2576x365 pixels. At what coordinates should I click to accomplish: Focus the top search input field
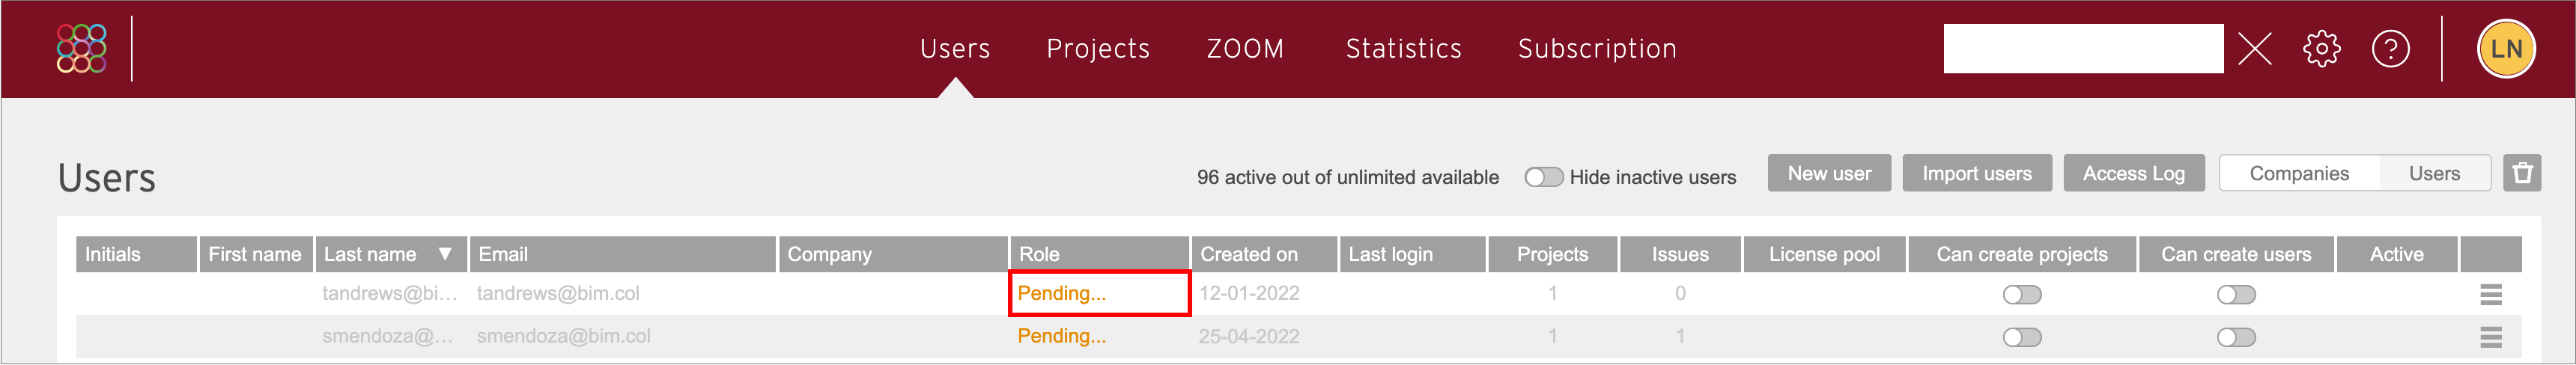[2082, 49]
